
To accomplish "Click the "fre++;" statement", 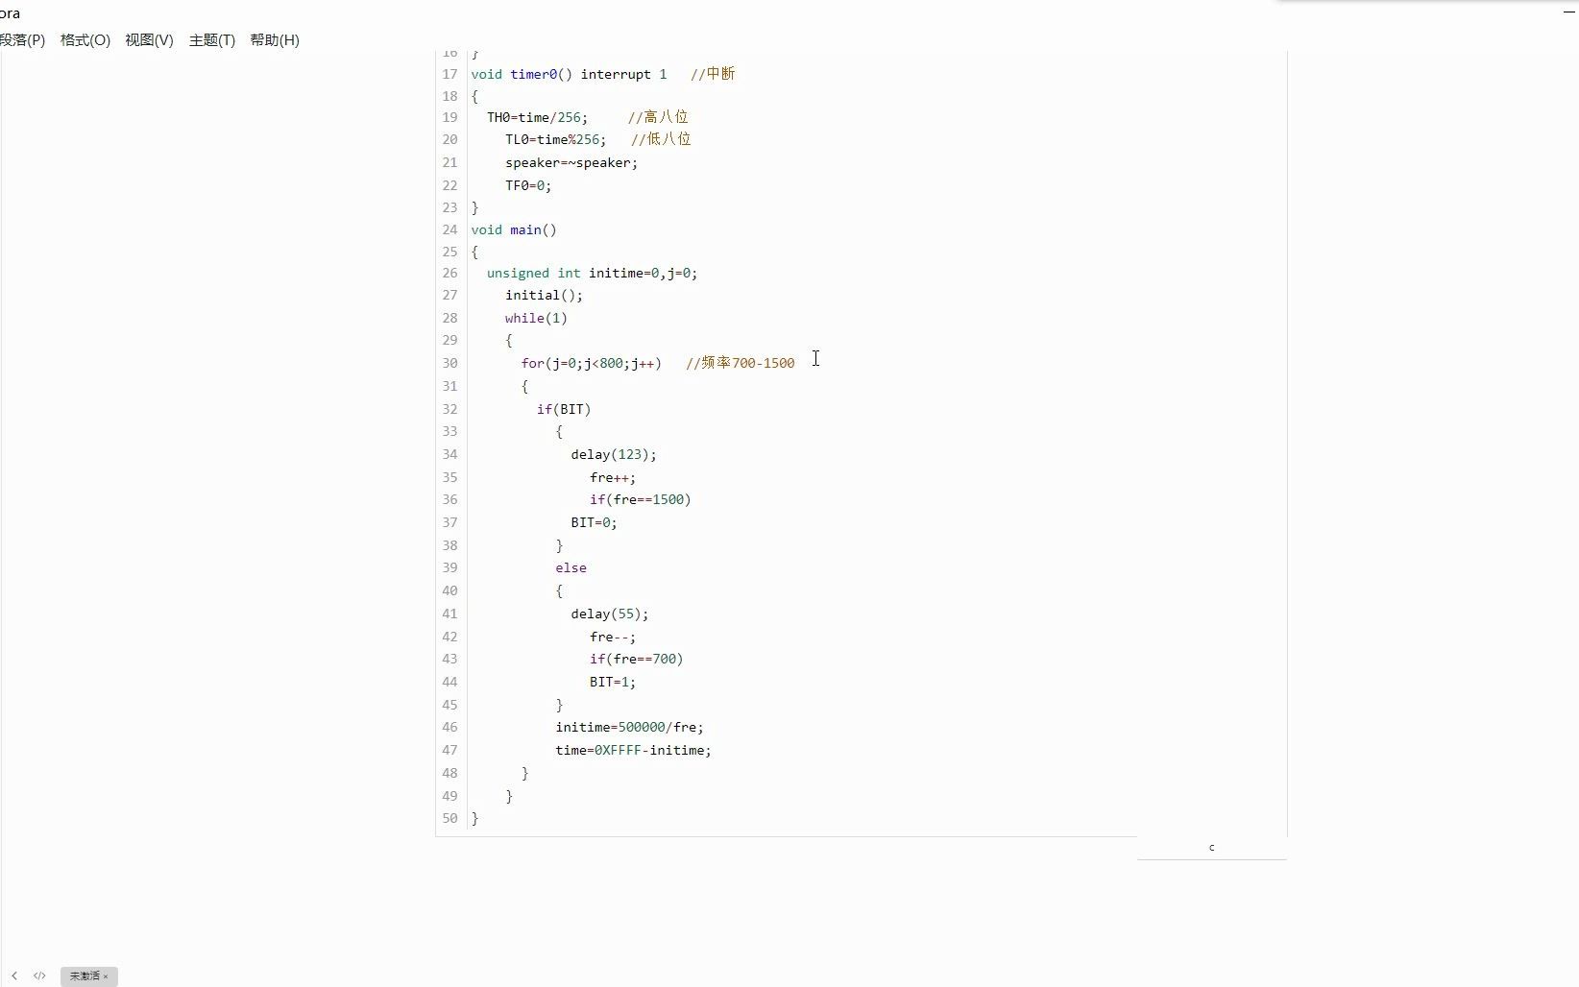I will pos(613,477).
